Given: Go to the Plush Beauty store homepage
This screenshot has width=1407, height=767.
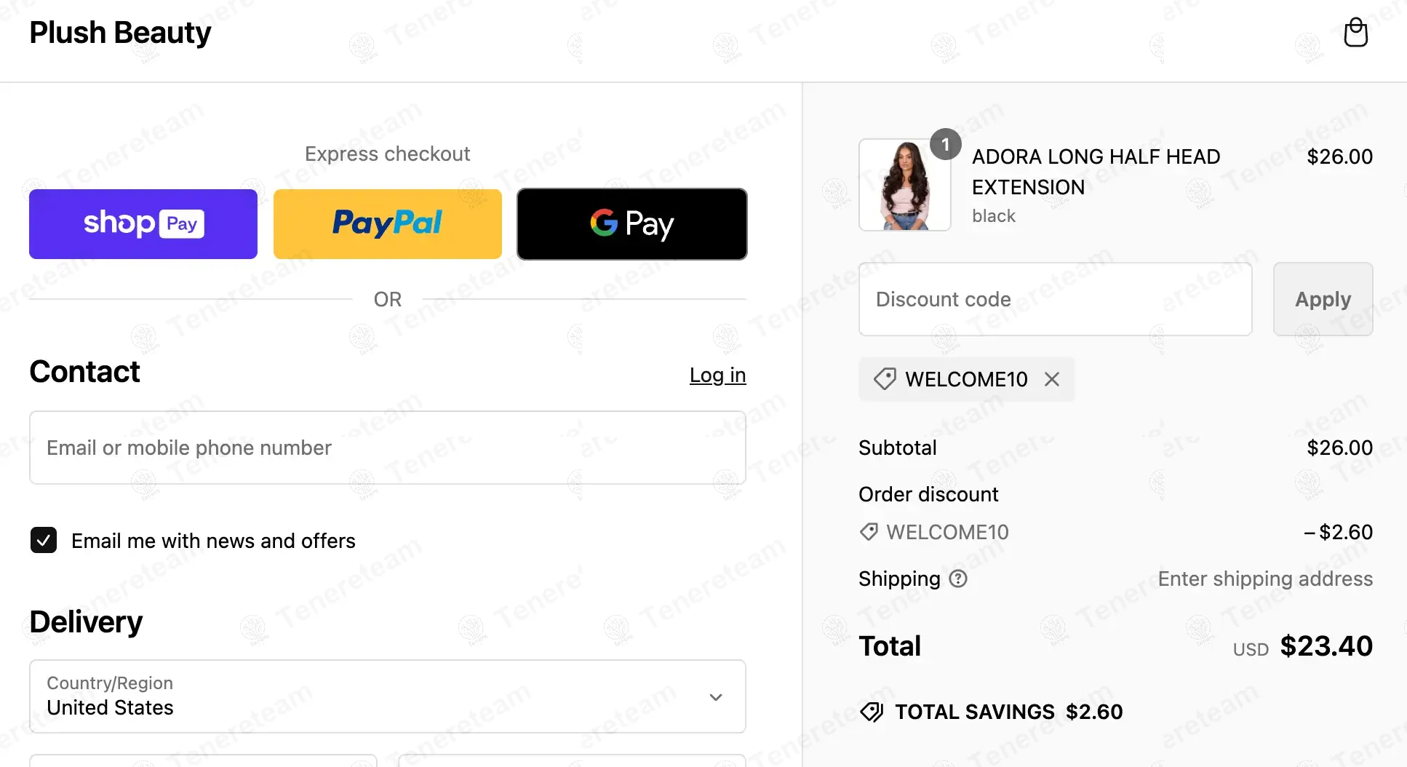Looking at the screenshot, I should click(x=120, y=33).
